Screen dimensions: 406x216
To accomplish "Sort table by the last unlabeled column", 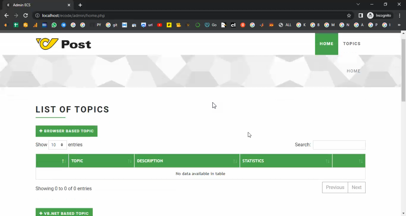I will [x=349, y=161].
